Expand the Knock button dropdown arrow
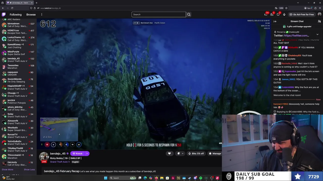The width and height of the screenshot is (323, 181). pos(87,153)
